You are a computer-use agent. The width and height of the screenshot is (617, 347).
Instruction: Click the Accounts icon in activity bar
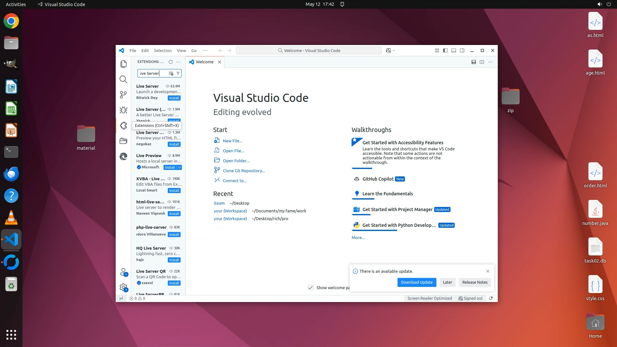coord(123,272)
